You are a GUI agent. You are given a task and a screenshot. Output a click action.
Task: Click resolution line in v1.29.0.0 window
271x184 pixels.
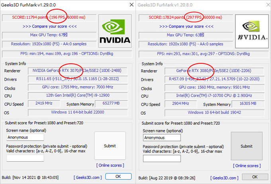[x=49, y=44]
